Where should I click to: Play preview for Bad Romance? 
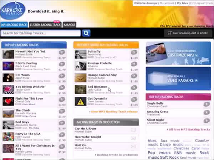pyautogui.click(x=134, y=87)
